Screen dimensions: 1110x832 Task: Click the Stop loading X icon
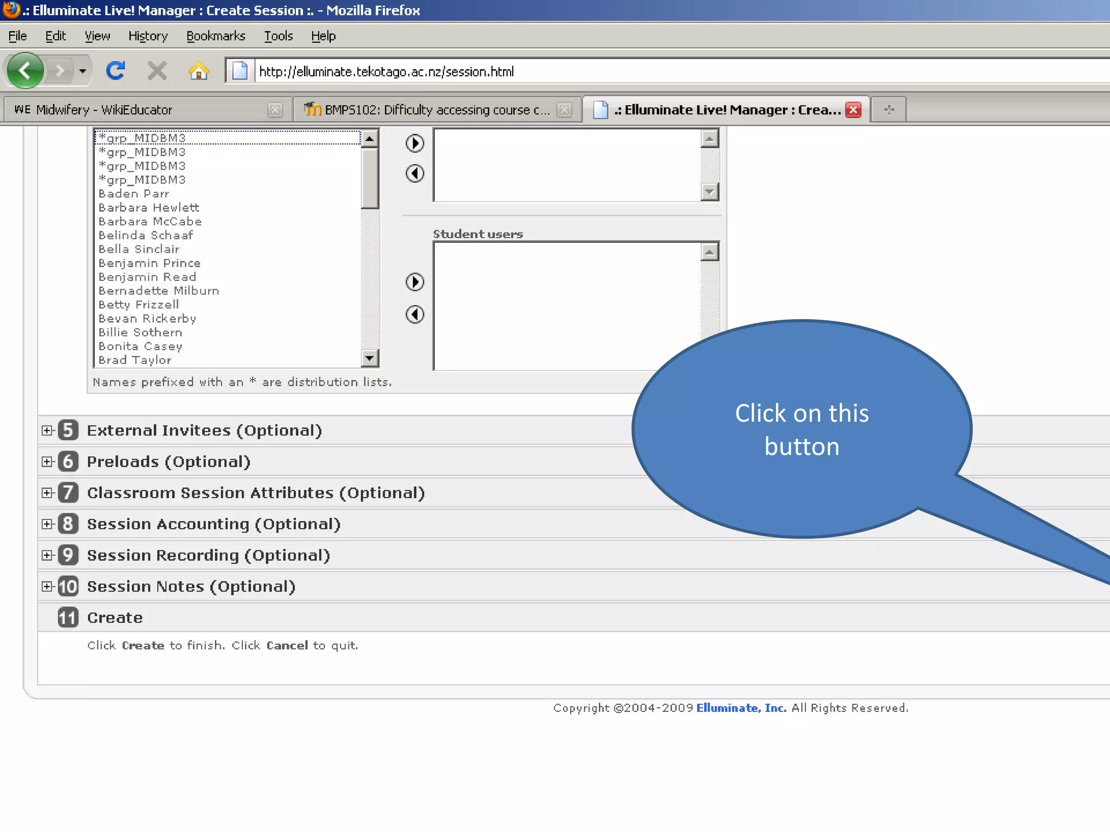pyautogui.click(x=157, y=71)
